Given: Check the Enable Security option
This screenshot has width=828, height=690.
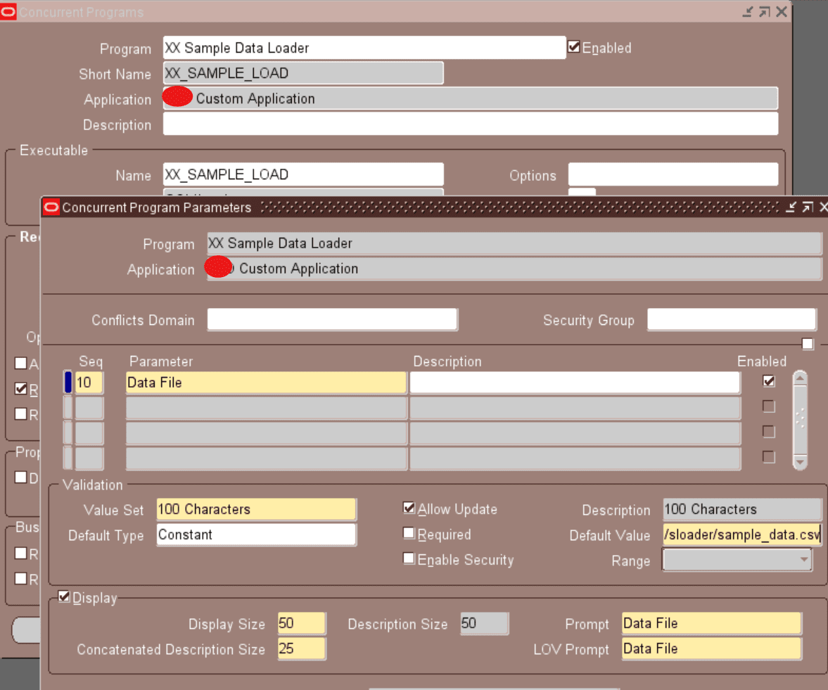Looking at the screenshot, I should coord(409,558).
